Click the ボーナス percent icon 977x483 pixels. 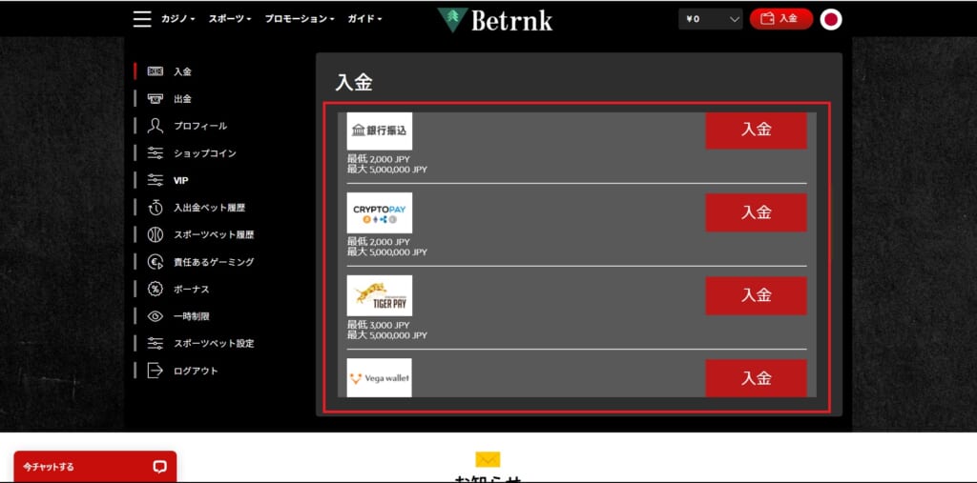[156, 289]
